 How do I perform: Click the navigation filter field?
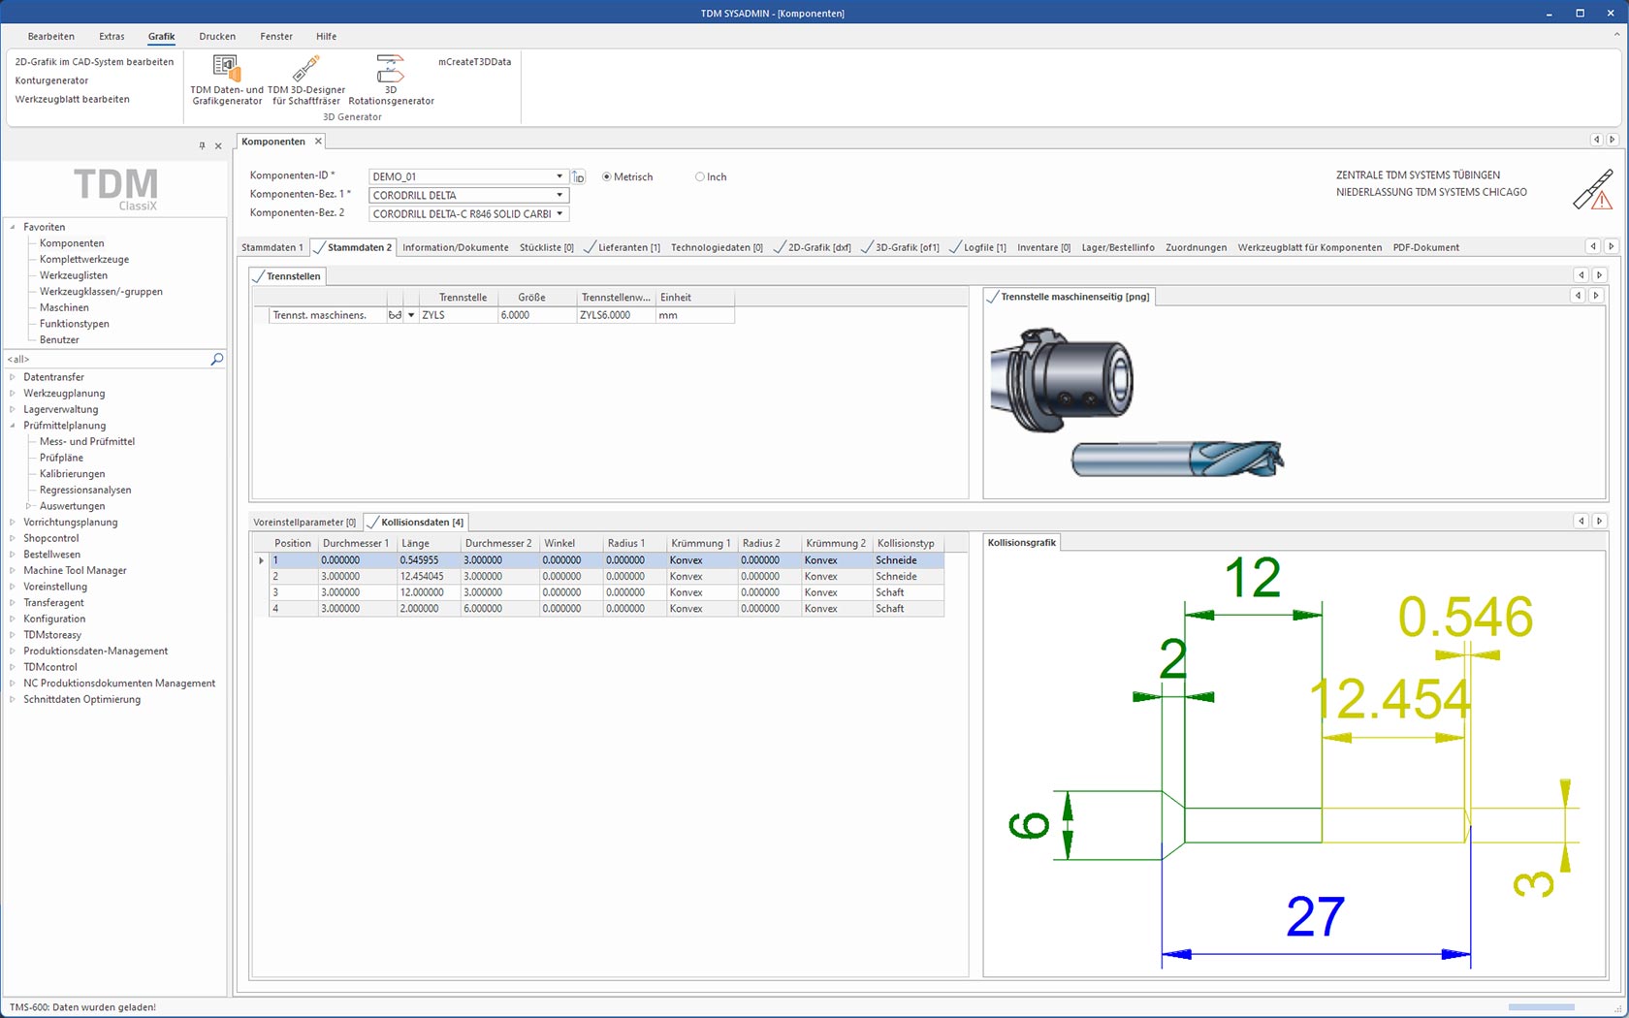pyautogui.click(x=107, y=359)
